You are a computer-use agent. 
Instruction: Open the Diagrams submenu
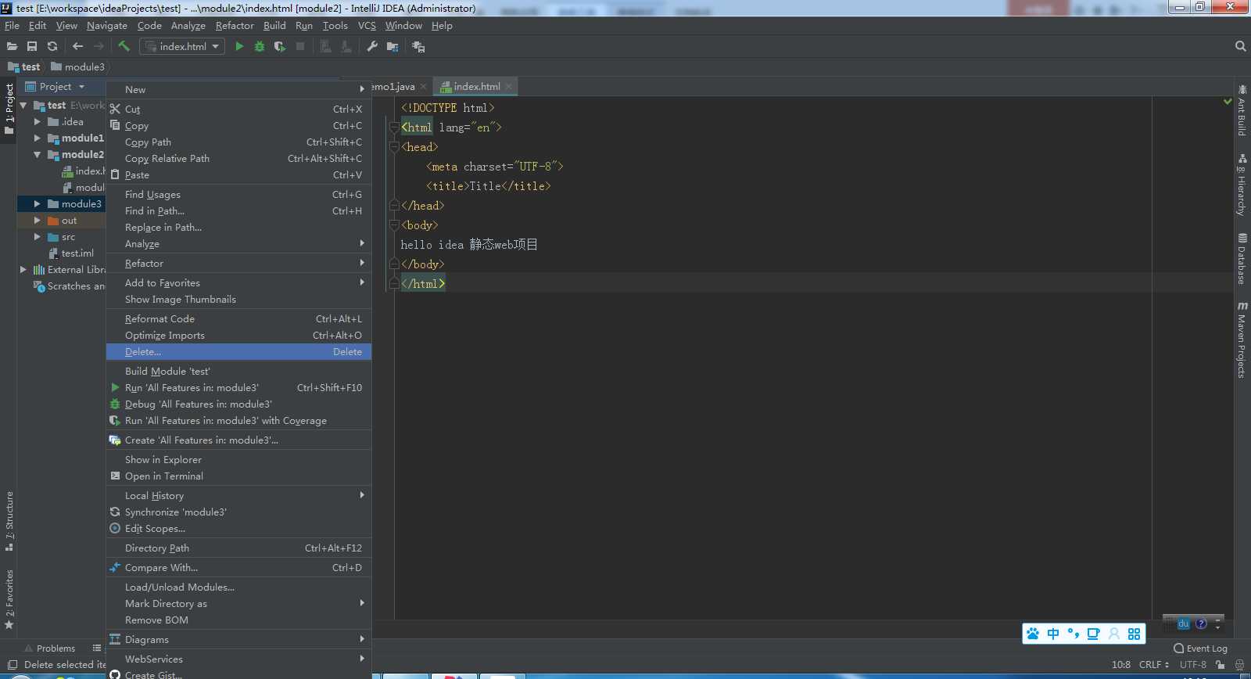238,640
